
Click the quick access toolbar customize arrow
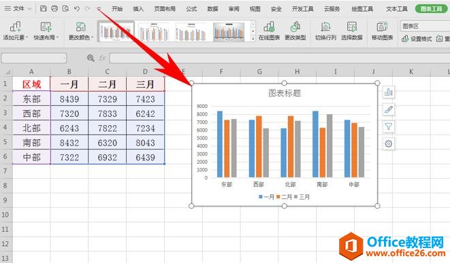pos(99,9)
